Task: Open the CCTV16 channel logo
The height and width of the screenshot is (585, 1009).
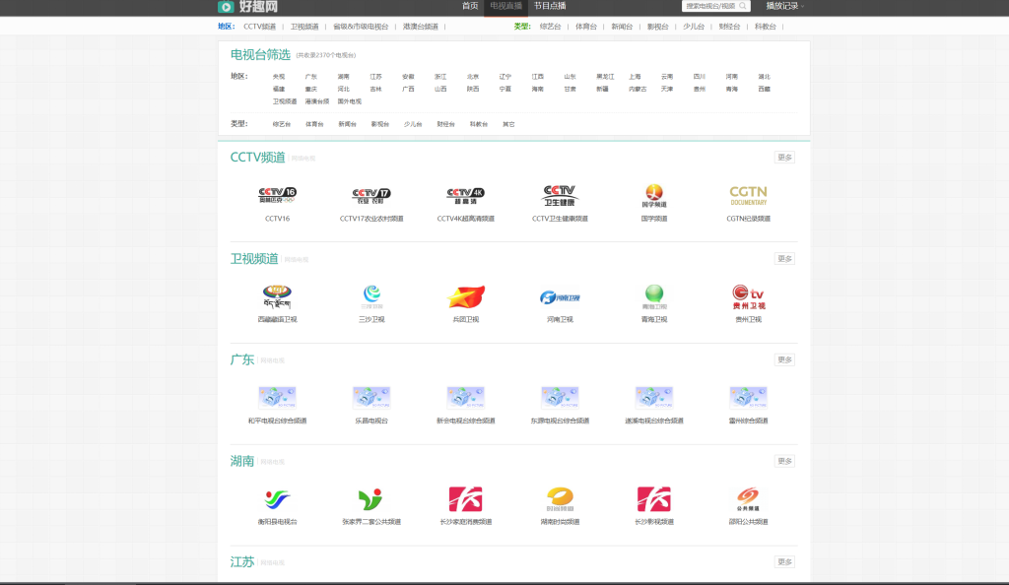Action: pyautogui.click(x=277, y=196)
